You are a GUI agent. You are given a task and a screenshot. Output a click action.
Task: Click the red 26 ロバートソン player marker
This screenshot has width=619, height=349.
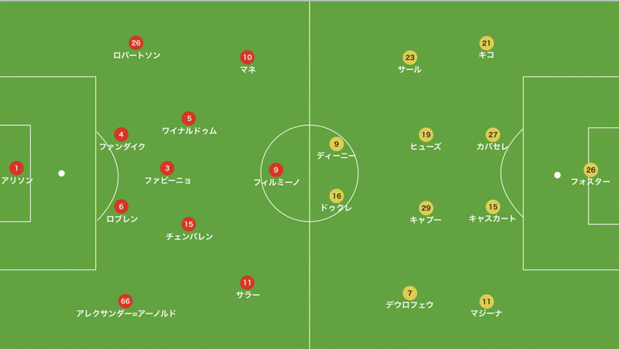point(136,43)
